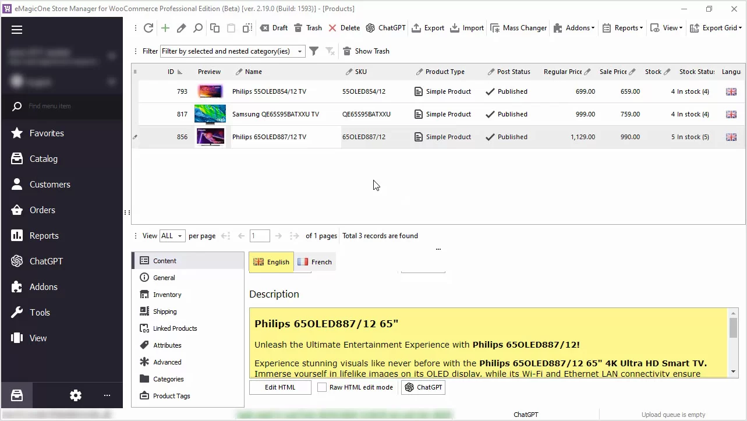This screenshot has width=747, height=421.
Task: Click the pencil Edit product icon
Action: click(182, 28)
